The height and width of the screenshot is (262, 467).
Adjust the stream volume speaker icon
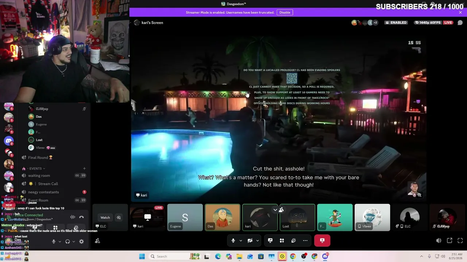tap(439, 241)
